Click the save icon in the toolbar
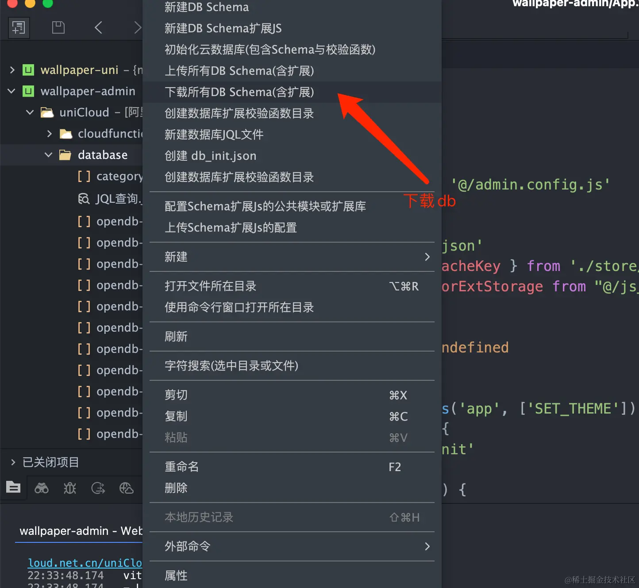Image resolution: width=639 pixels, height=588 pixels. tap(58, 27)
